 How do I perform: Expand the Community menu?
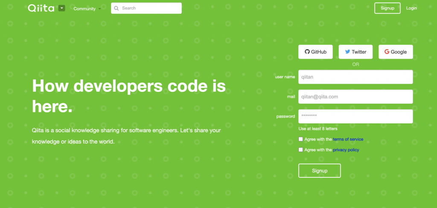87,9
